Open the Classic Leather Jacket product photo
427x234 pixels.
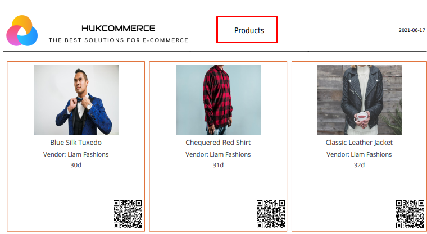point(359,99)
